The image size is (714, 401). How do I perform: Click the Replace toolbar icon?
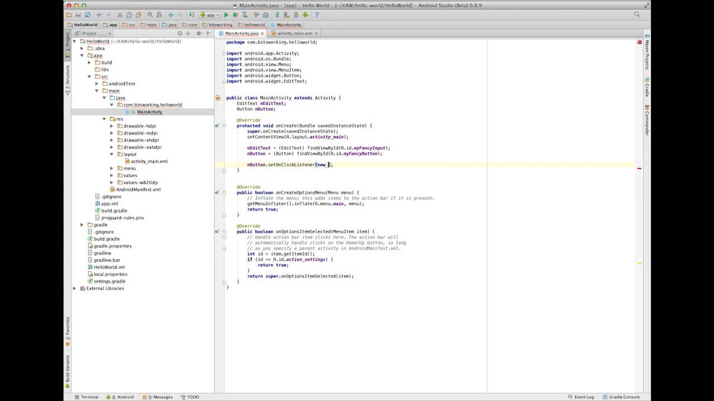[x=159, y=15]
